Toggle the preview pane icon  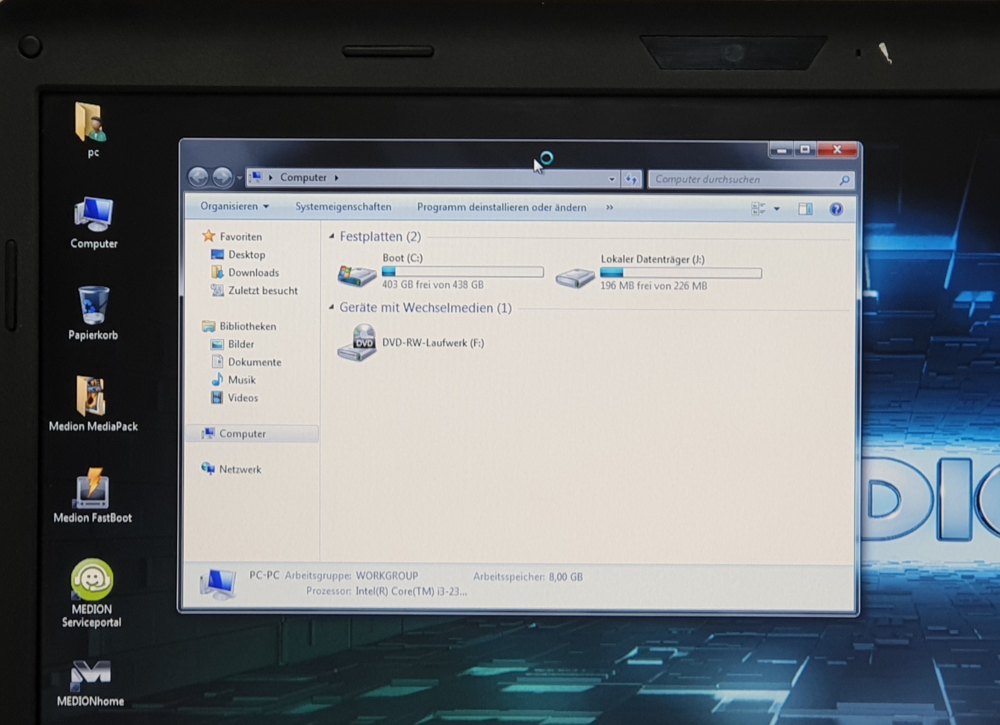click(x=805, y=209)
